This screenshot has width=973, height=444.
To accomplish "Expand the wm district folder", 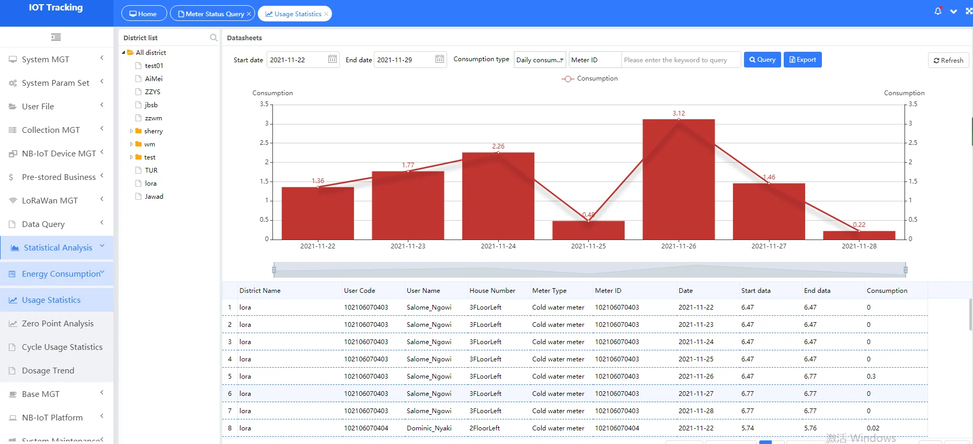I will coord(131,144).
